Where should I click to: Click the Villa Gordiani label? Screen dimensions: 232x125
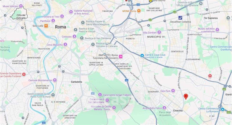click(149, 33)
